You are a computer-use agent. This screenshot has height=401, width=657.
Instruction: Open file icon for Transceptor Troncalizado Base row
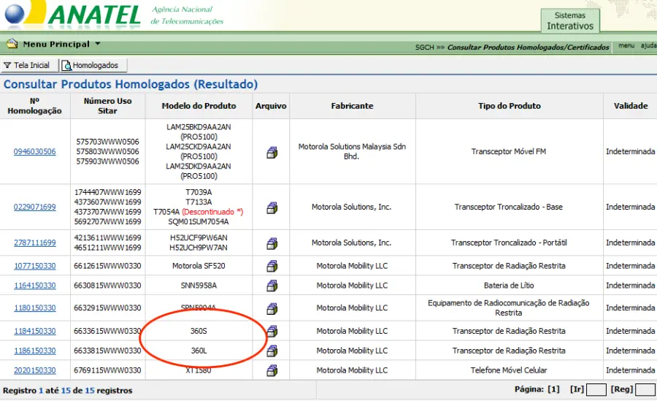pyautogui.click(x=272, y=207)
